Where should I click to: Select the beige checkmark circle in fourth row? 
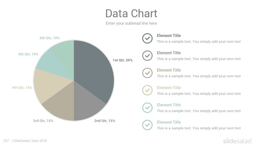click(147, 90)
